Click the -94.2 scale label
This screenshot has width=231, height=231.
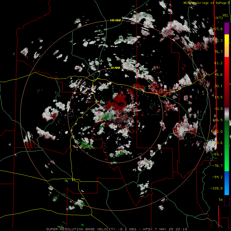(217, 177)
